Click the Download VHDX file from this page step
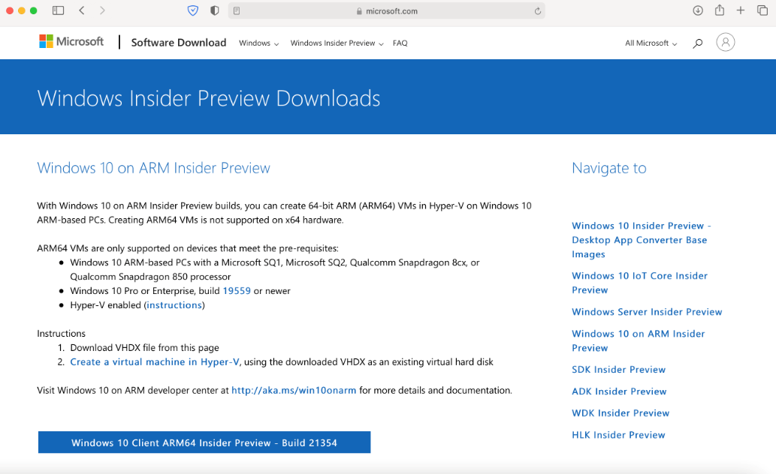This screenshot has width=776, height=474. tap(144, 347)
